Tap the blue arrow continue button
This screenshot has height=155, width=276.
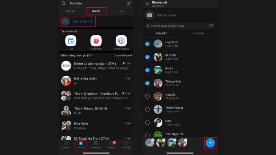pyautogui.click(x=210, y=143)
